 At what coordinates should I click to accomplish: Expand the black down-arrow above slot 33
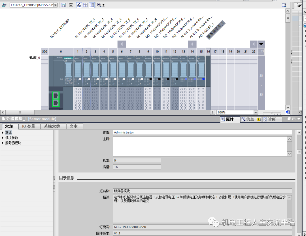[x=261, y=44]
